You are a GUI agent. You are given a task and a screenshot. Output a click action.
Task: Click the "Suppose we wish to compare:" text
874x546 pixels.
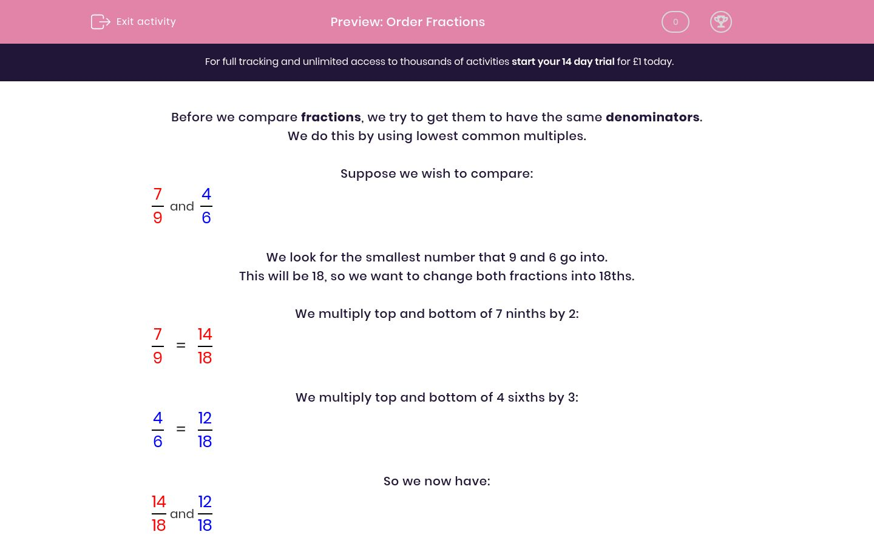[x=436, y=174]
